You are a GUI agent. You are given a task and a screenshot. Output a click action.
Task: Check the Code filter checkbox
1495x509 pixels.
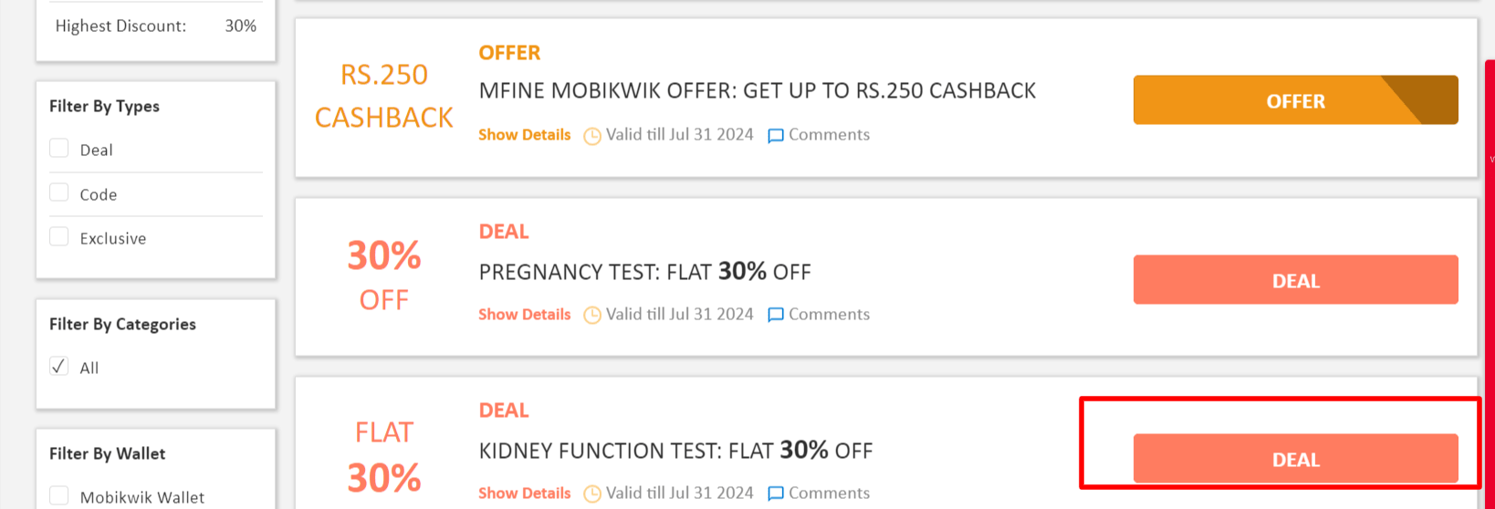pos(59,193)
